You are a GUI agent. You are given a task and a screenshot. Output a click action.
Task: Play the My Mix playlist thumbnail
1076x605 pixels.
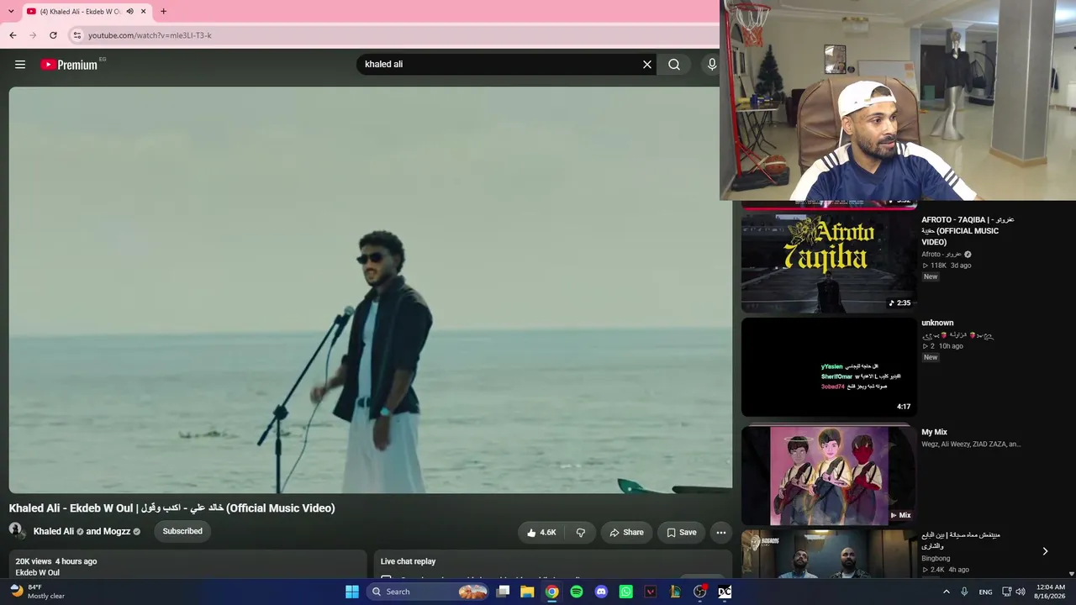click(x=828, y=475)
